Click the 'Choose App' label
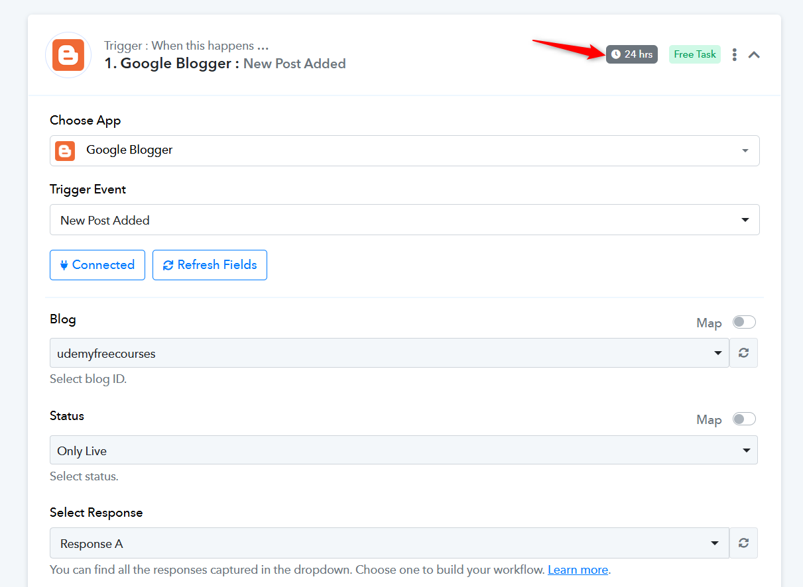This screenshot has width=803, height=587. [86, 121]
